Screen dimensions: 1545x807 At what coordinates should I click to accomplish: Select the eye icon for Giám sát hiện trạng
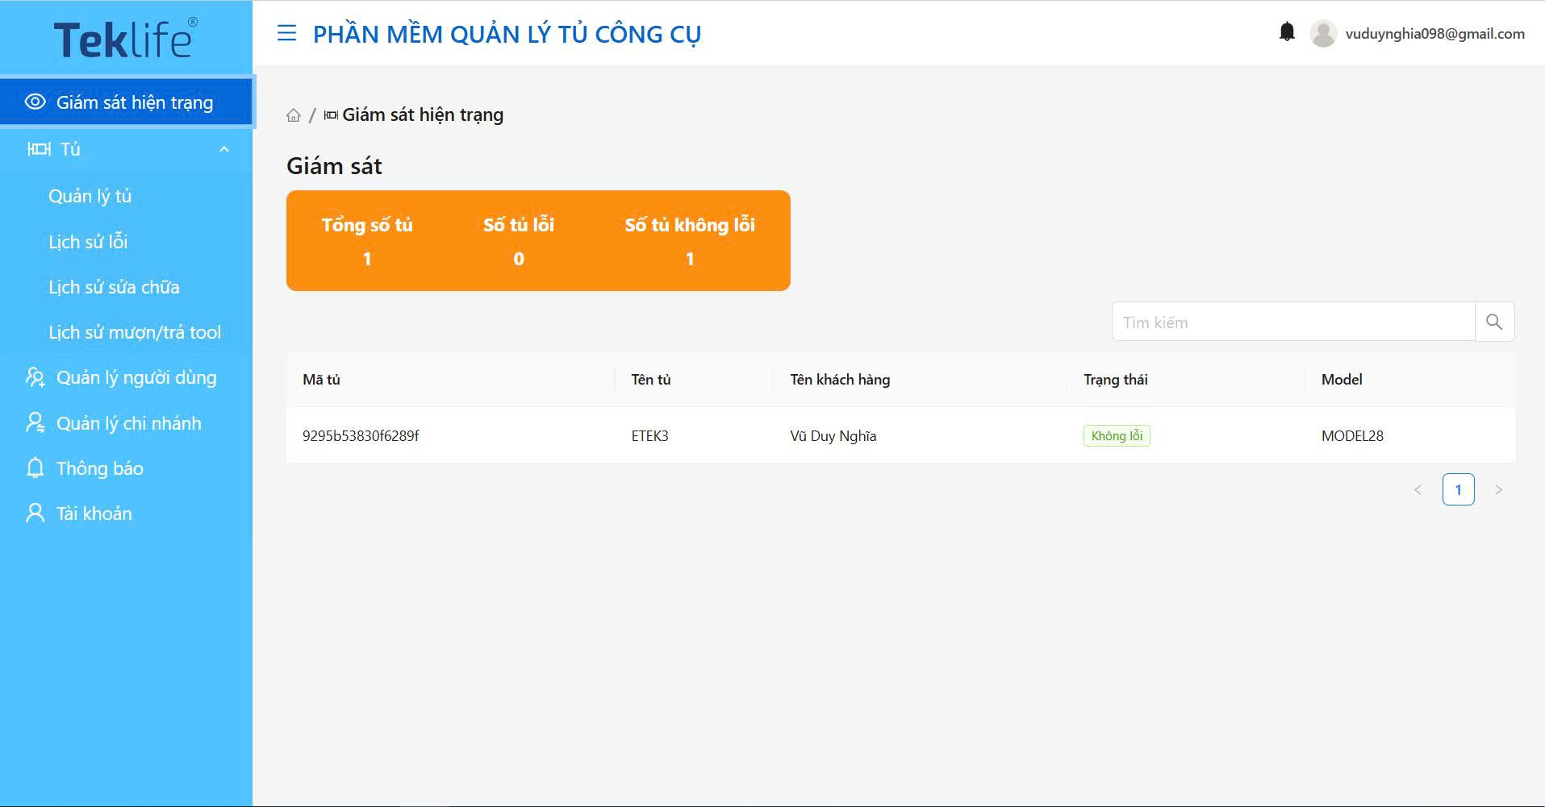(x=35, y=102)
